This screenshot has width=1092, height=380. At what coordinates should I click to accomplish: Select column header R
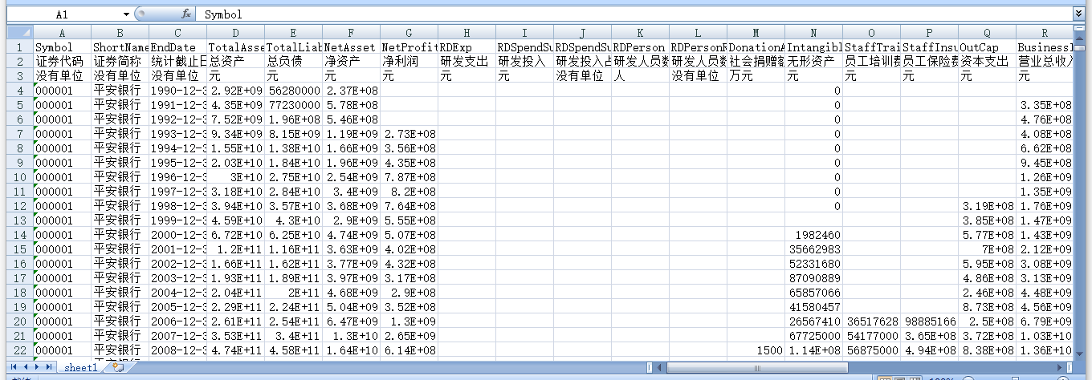point(1045,33)
